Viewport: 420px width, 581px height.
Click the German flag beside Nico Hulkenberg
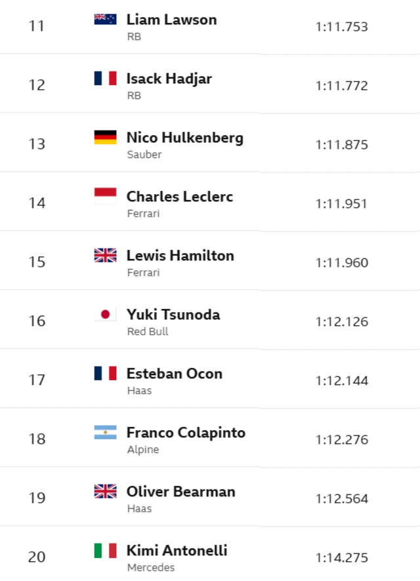tap(105, 137)
